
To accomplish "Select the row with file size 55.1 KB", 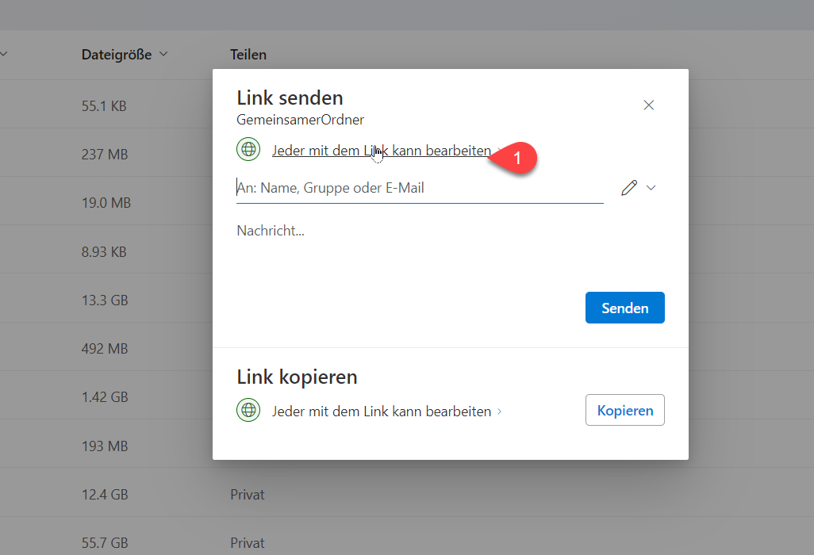I will point(104,105).
